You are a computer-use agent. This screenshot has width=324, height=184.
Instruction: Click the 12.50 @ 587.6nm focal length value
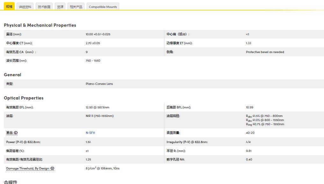pos(97,107)
